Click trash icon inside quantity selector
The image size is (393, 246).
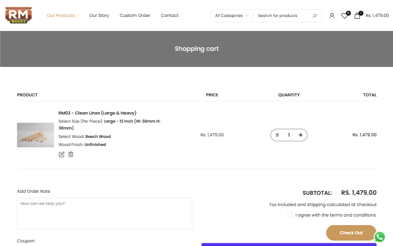pos(277,135)
